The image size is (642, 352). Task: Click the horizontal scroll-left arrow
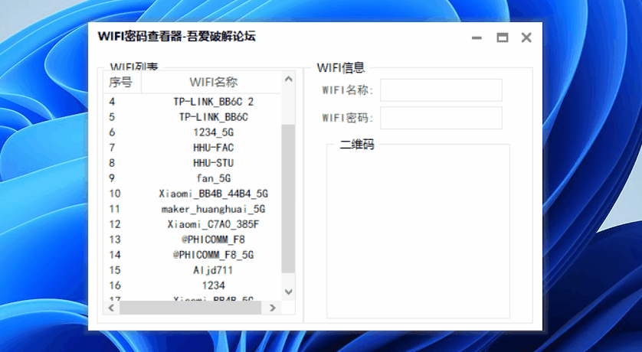pos(111,308)
